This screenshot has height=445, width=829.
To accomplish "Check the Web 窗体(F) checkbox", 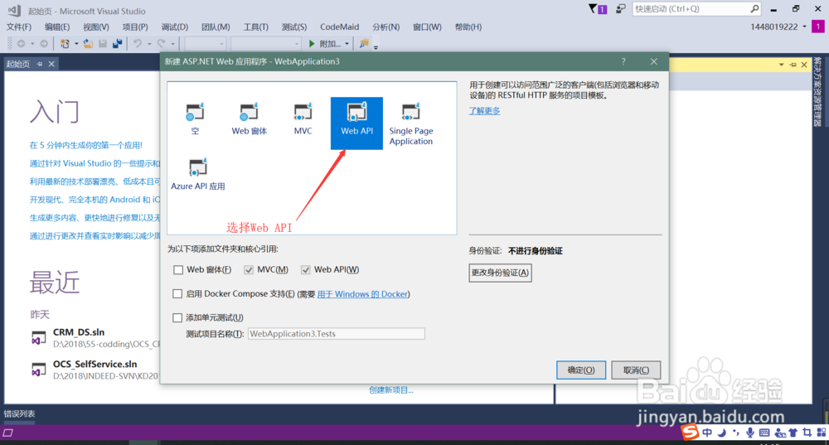I will click(x=178, y=270).
